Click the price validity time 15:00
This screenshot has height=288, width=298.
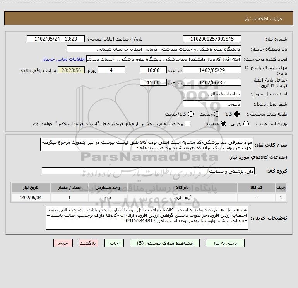click(153, 82)
